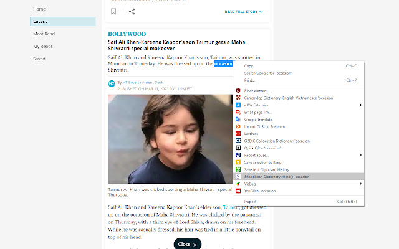Click the LastPass red icon
Screen dimensions: 399x249
pos(238,134)
